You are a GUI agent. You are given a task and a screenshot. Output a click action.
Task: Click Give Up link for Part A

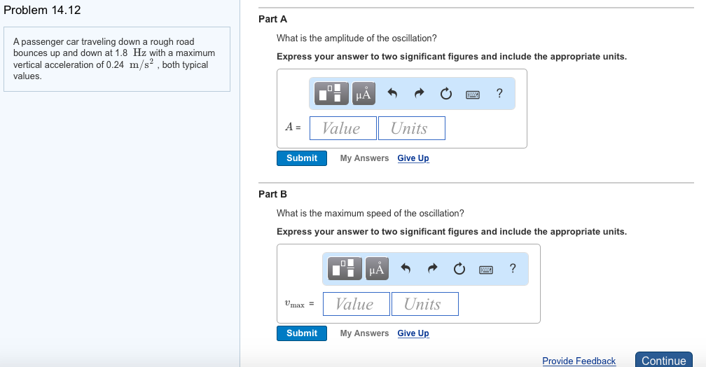pos(413,158)
